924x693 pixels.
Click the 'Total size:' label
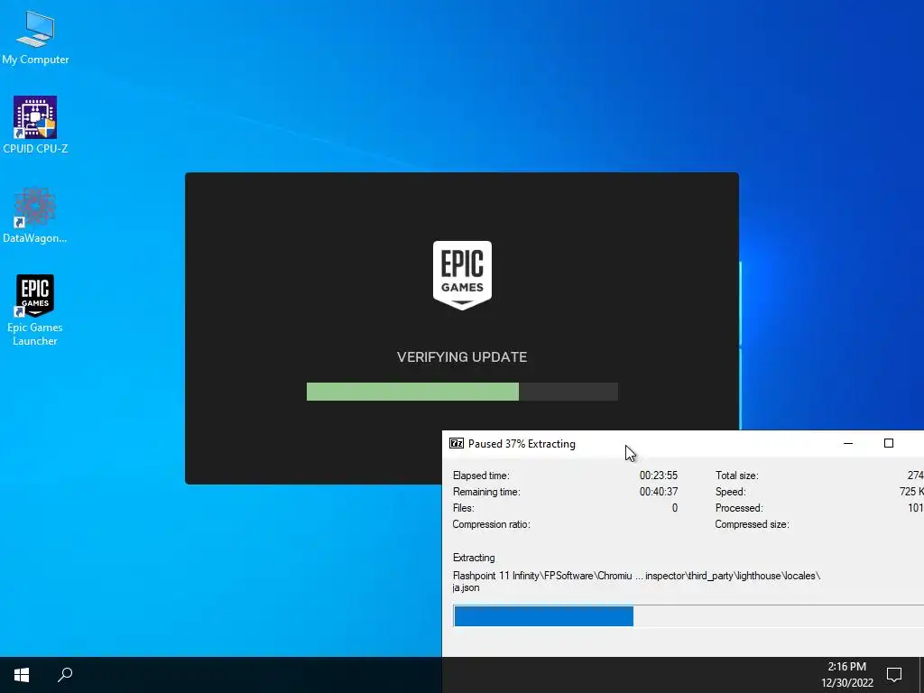pyautogui.click(x=736, y=476)
